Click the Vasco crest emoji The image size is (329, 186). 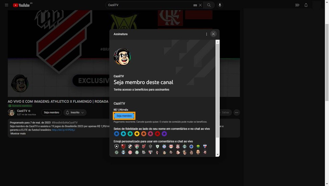pos(130,146)
